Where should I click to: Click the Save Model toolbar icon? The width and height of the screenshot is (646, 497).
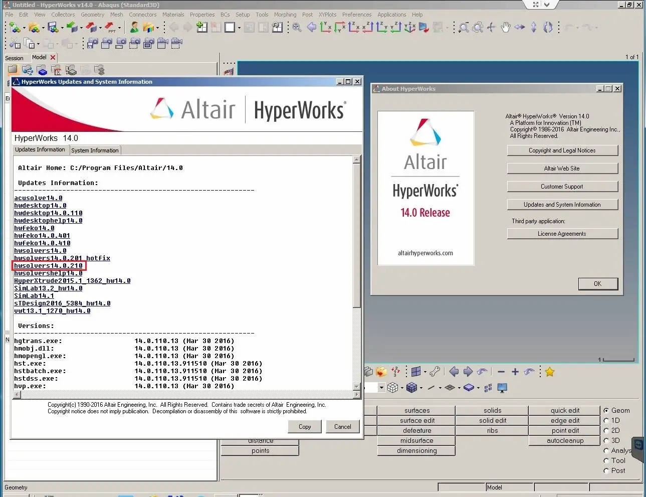[52, 27]
